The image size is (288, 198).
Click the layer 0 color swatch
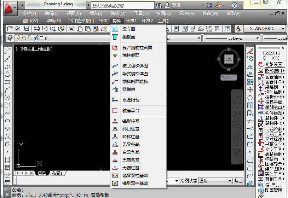click(x=41, y=38)
